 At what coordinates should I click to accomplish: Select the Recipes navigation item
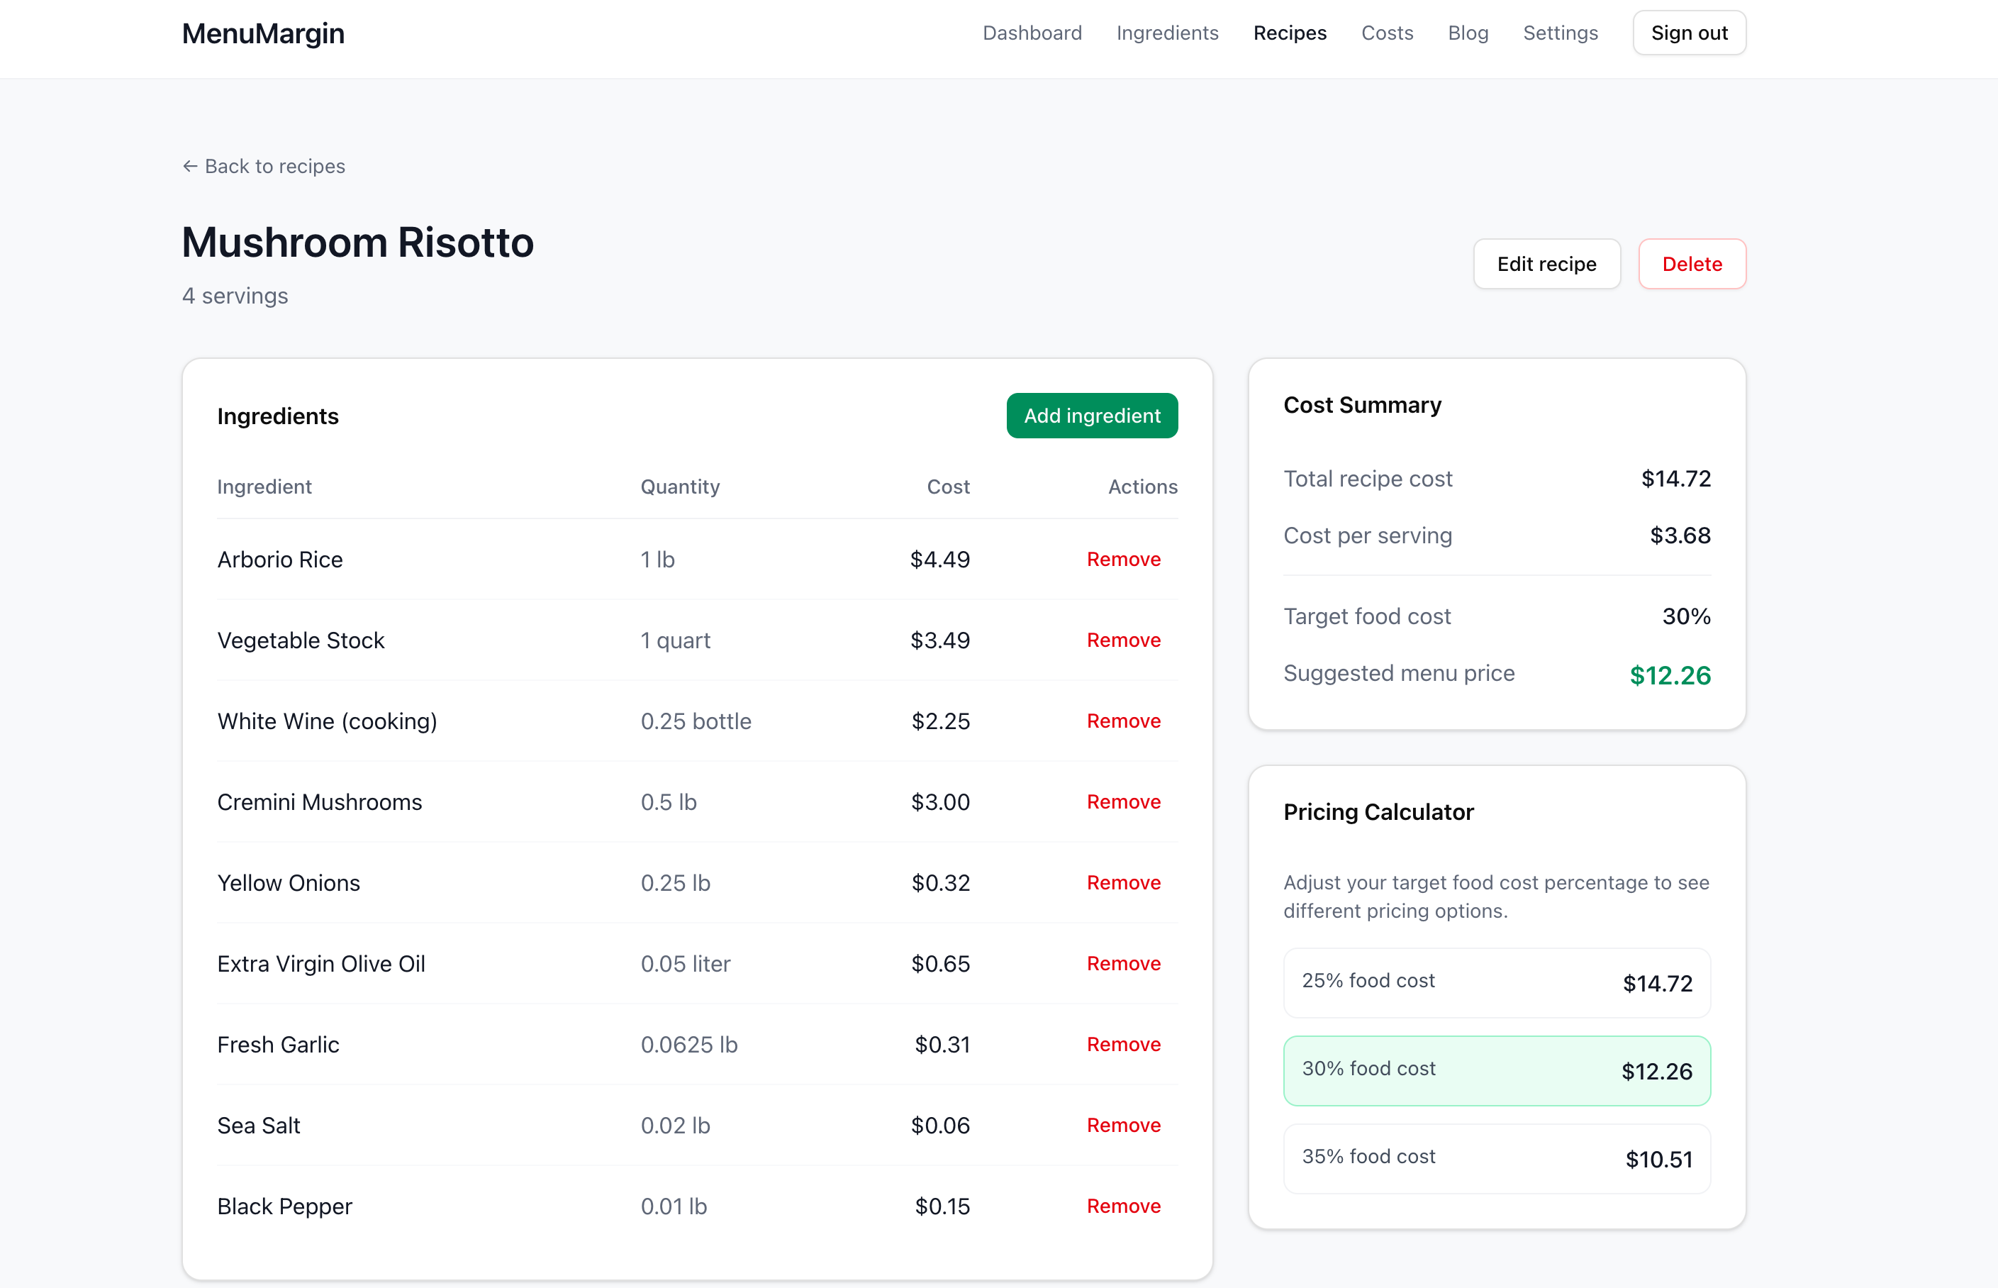(1289, 33)
